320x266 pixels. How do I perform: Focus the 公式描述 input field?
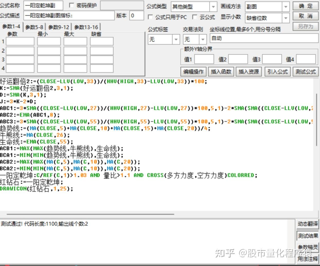(69, 15)
